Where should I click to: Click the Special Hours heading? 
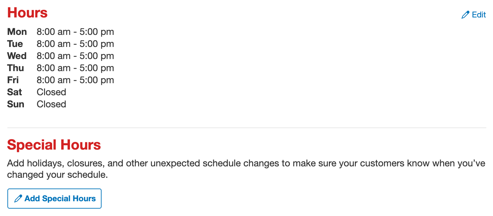(54, 145)
